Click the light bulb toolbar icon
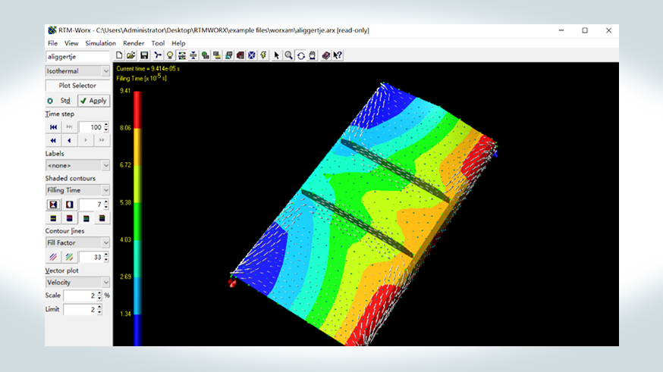Screen dimensions: 663x372 [170, 55]
